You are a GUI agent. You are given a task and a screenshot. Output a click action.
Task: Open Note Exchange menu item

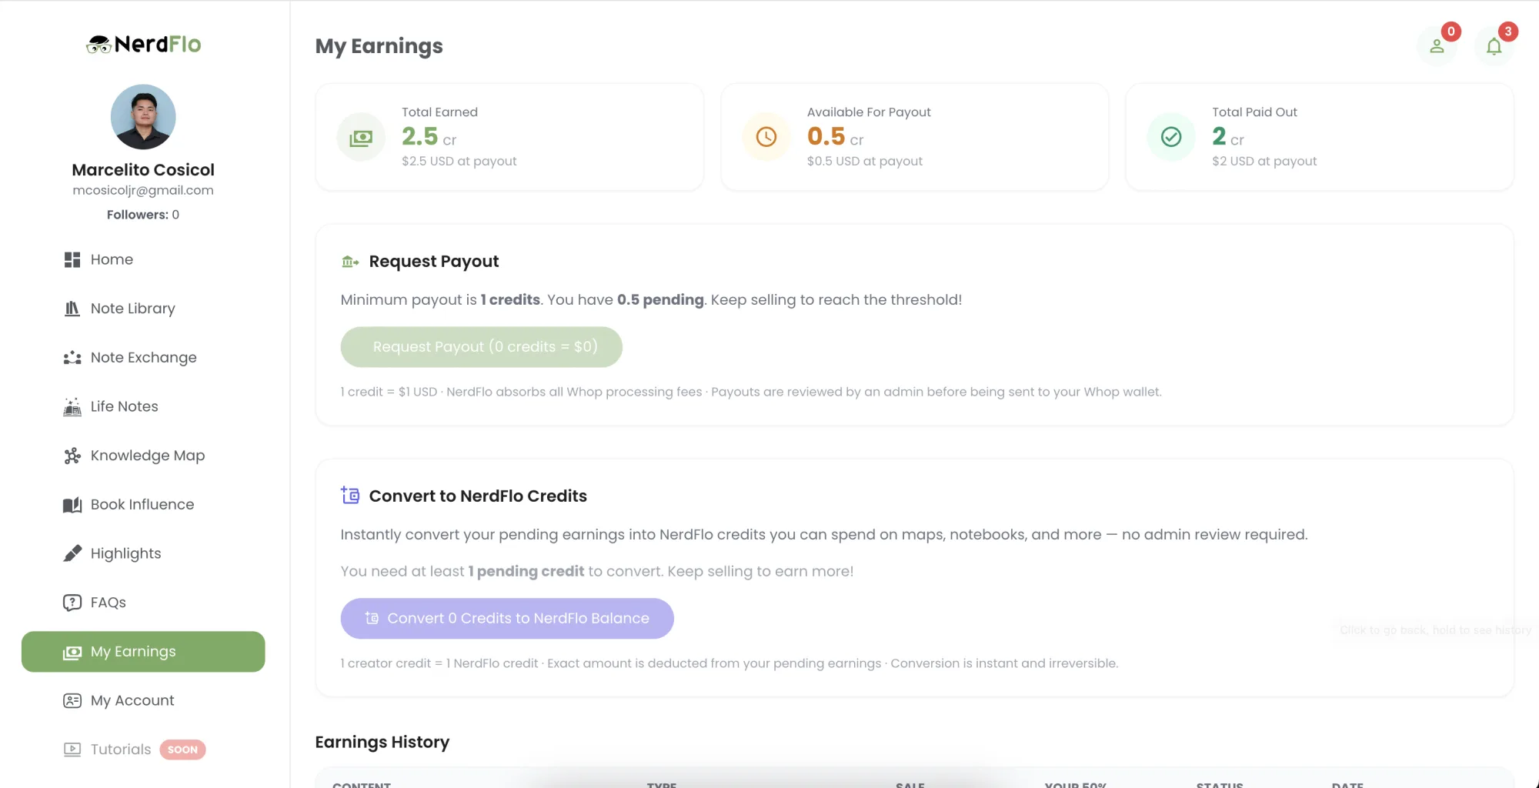point(143,357)
